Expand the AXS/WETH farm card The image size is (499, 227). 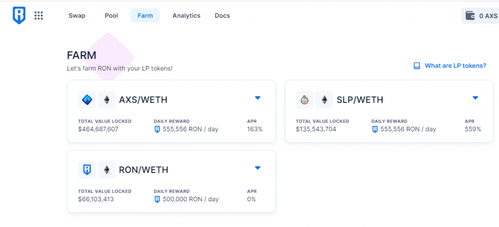[258, 98]
